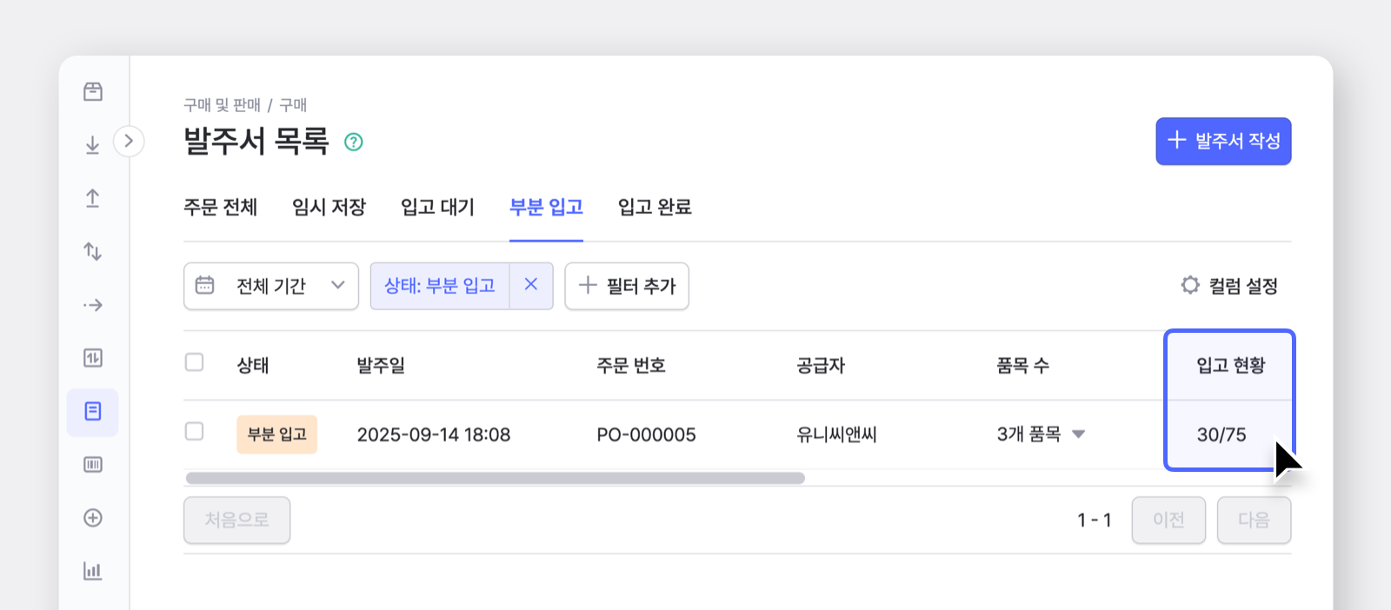Check the PO-000005 row checkbox
The width and height of the screenshot is (1391, 610).
click(195, 432)
